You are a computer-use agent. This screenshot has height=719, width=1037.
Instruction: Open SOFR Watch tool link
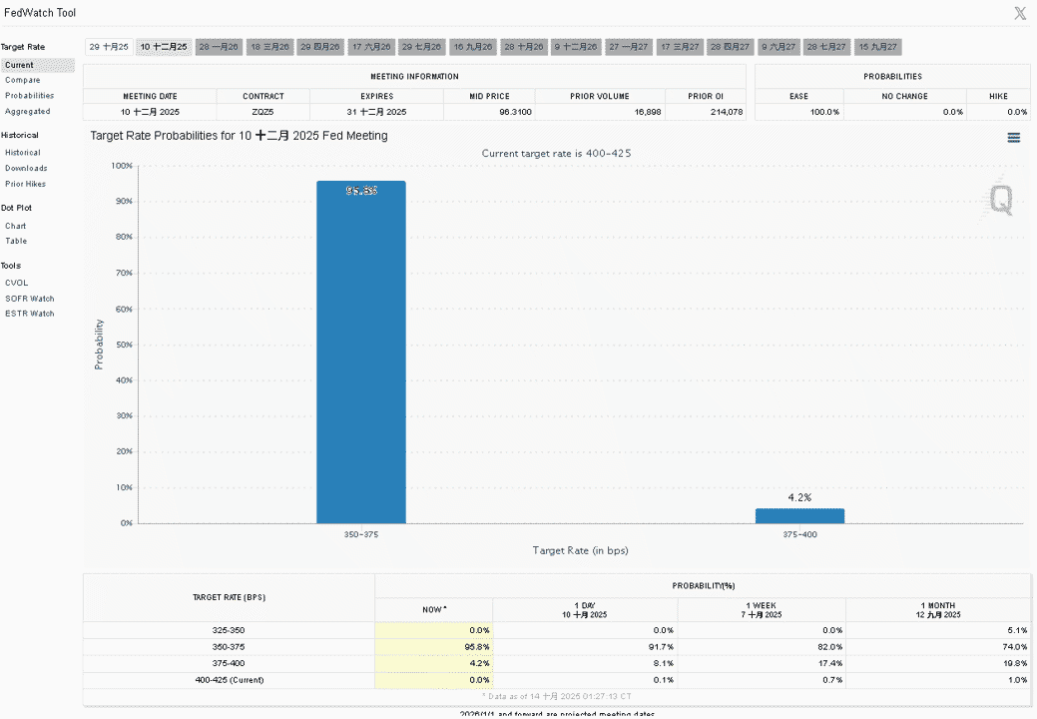(x=30, y=299)
